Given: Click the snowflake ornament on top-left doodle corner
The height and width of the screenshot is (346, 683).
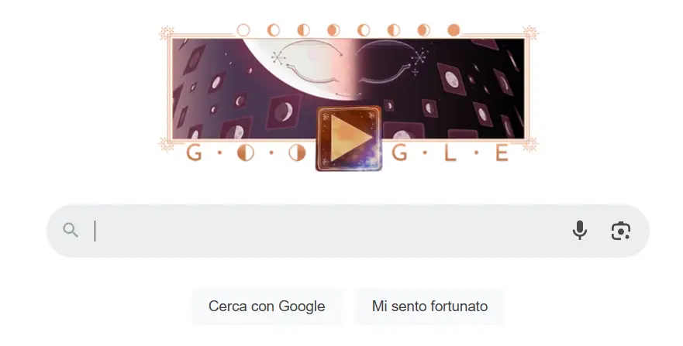Looking at the screenshot, I should click(166, 33).
